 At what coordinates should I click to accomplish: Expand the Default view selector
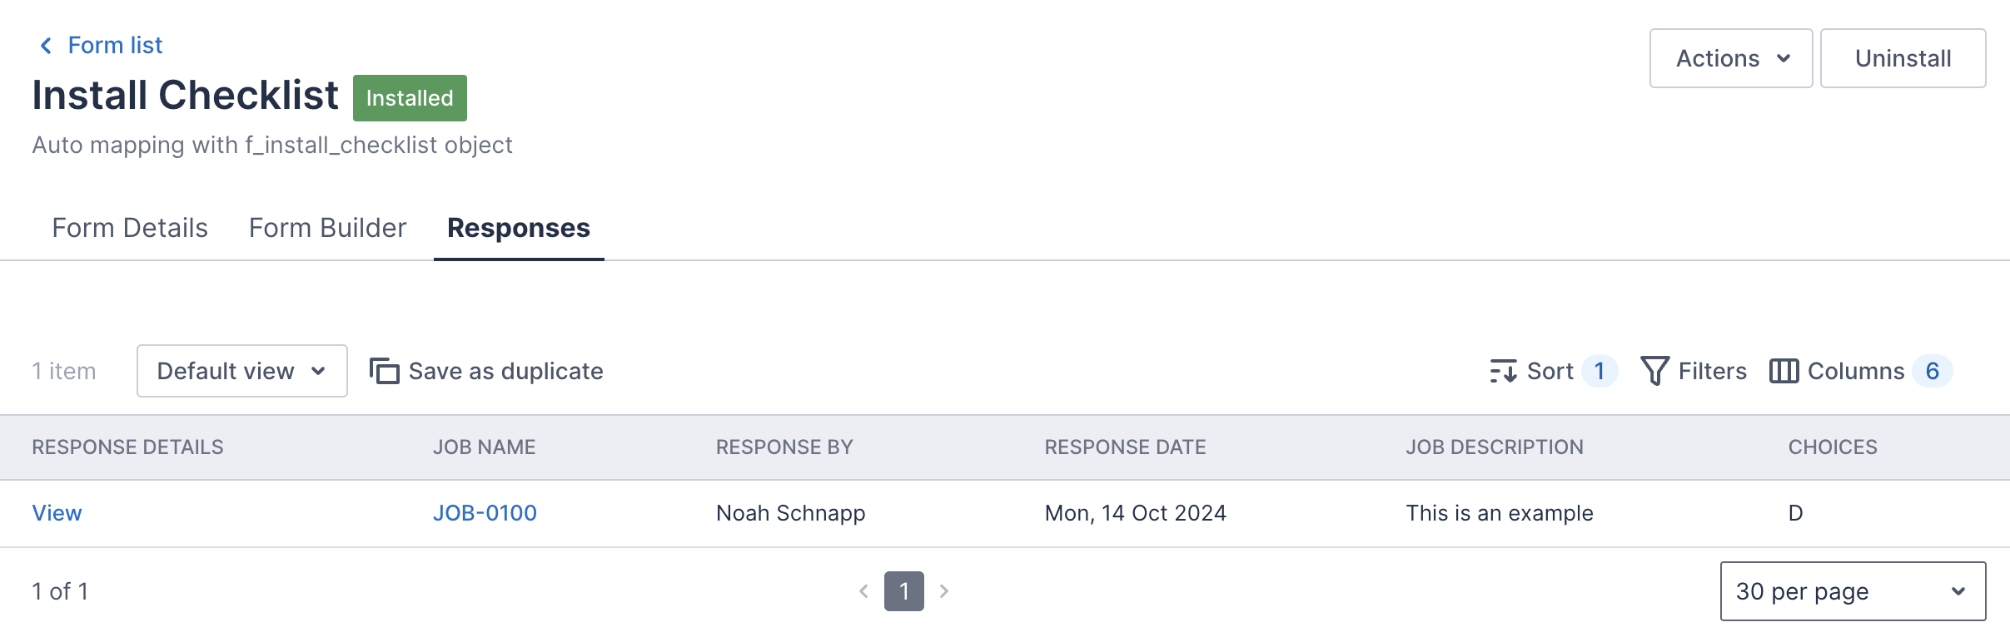click(x=241, y=371)
